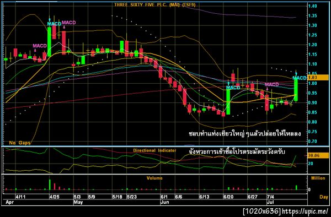Image resolution: width=331 pixels, height=217 pixels.
Task: Select the 0.75 price axis label
Action: pos(312,132)
